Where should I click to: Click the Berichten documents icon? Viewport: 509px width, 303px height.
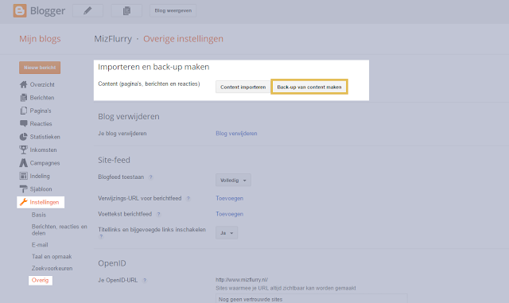[23, 98]
